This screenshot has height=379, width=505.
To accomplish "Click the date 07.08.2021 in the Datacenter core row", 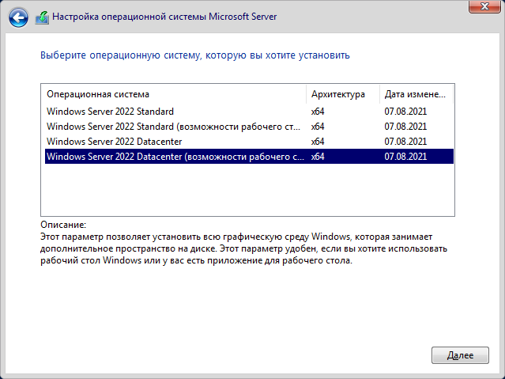I will point(405,142).
